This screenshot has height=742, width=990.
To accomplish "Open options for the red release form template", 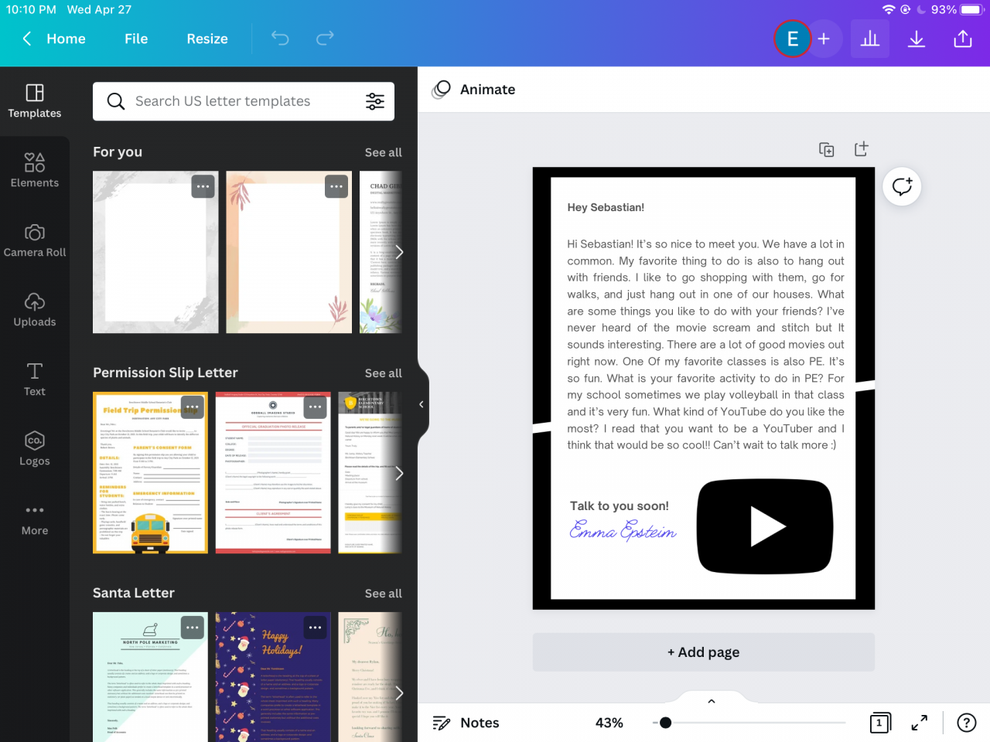I will pos(315,407).
